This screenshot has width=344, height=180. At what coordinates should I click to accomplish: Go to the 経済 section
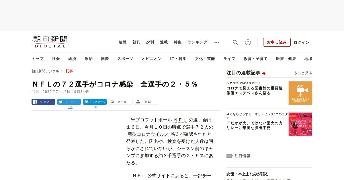(x=72, y=59)
